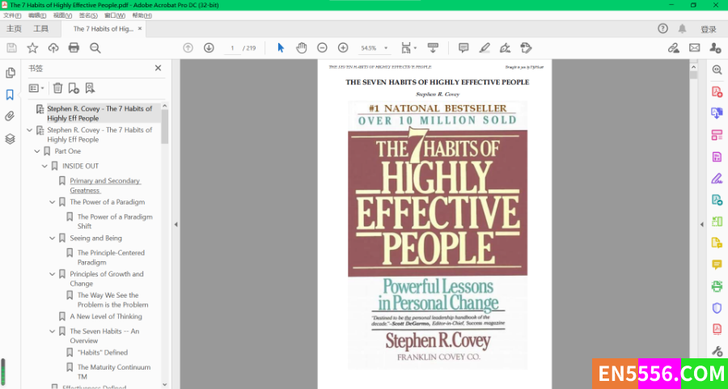The width and height of the screenshot is (728, 389).
Task: Switch to the 主页 tab
Action: (x=14, y=29)
